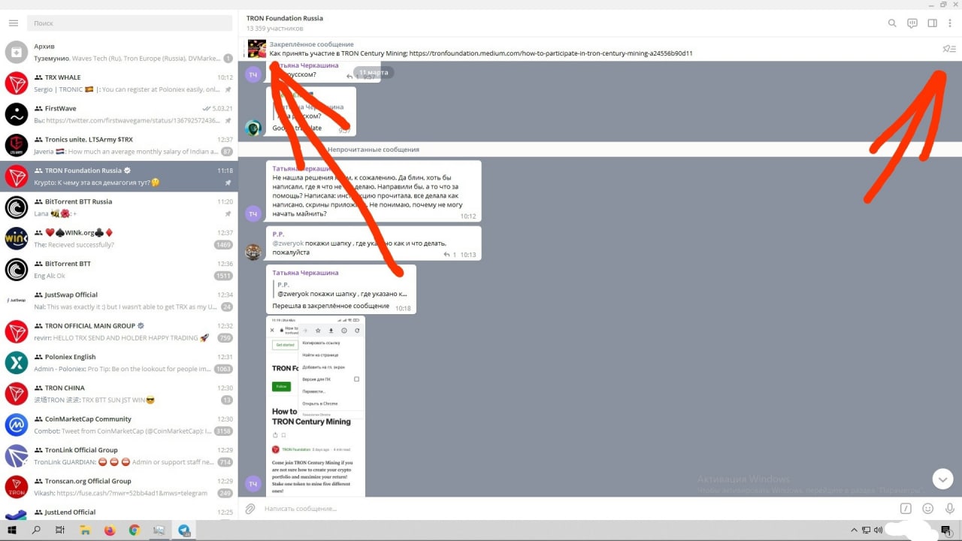Click the TronLink Official Group avatar icon

[17, 455]
